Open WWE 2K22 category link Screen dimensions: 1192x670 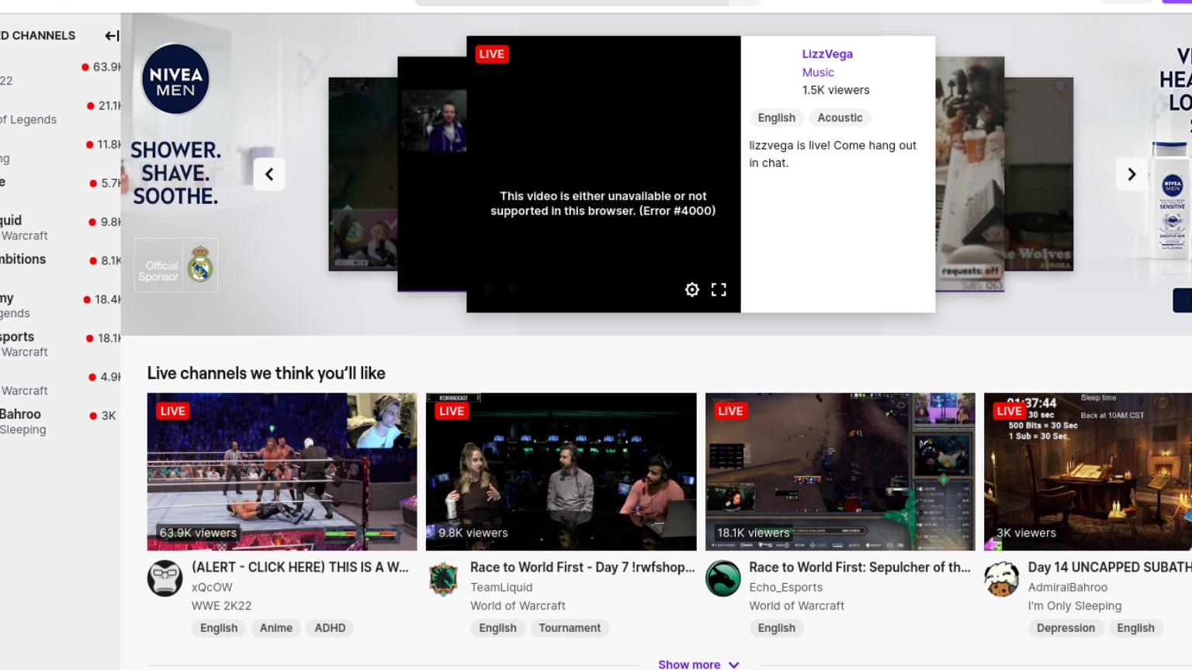tap(221, 606)
